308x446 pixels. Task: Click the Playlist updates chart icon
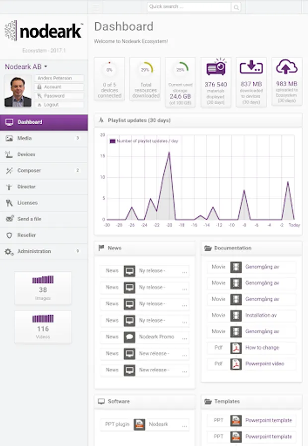pos(101,120)
